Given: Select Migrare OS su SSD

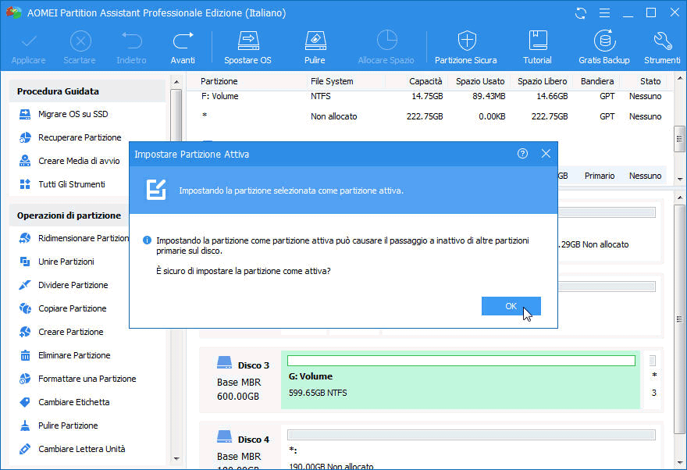Looking at the screenshot, I should click(73, 114).
